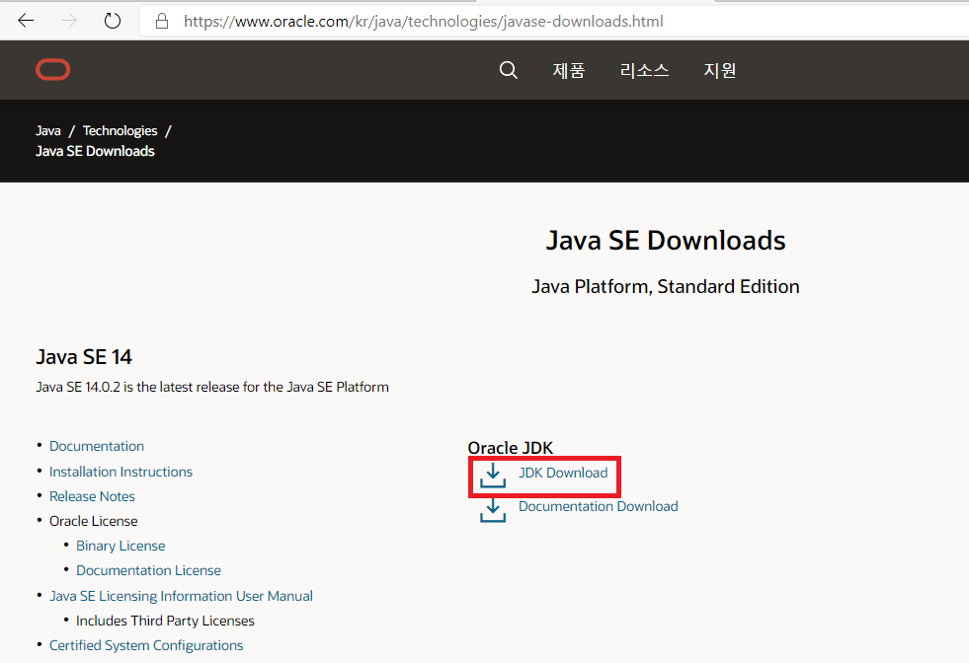Click the URL address bar

(x=554, y=22)
